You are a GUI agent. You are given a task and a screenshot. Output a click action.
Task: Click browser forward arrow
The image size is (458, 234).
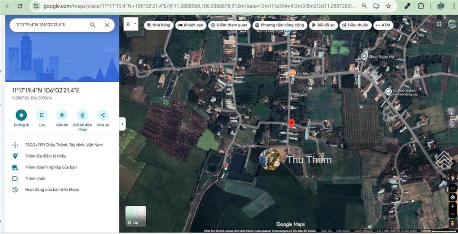click(6, 6)
